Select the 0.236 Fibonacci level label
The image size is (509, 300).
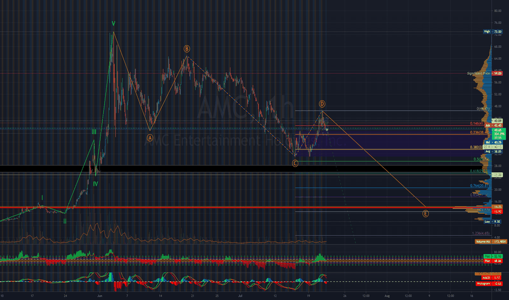tap(479, 133)
